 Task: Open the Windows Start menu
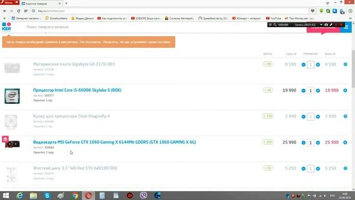click(x=6, y=196)
